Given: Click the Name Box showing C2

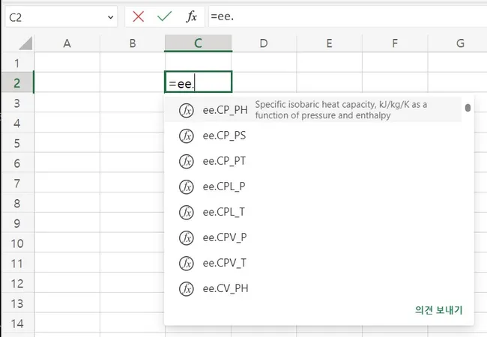Looking at the screenshot, I should click(x=52, y=16).
